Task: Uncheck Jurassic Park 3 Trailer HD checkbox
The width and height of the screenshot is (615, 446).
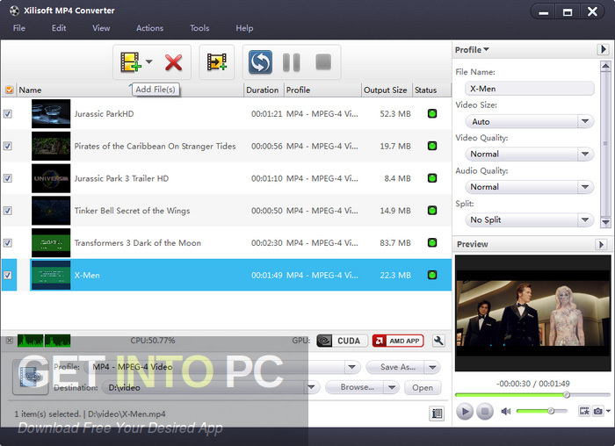Action: [x=7, y=178]
